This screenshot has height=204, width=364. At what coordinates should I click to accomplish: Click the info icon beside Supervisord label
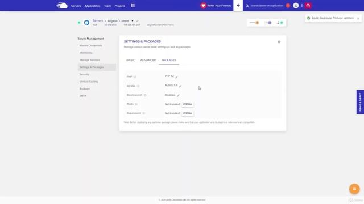tap(144, 113)
